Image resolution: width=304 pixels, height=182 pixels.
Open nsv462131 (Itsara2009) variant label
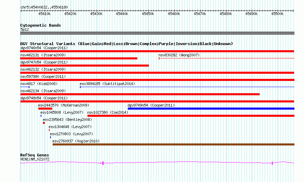(43, 55)
